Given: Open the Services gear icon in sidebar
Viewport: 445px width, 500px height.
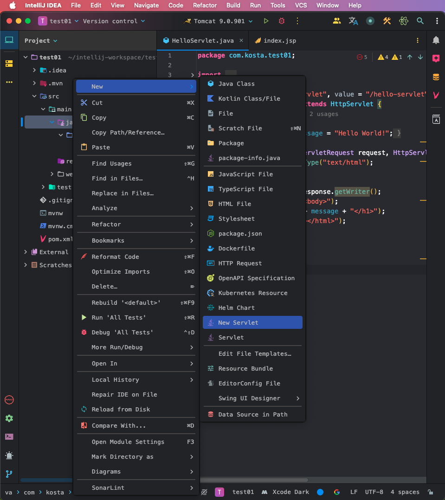Looking at the screenshot, I should 9,418.
